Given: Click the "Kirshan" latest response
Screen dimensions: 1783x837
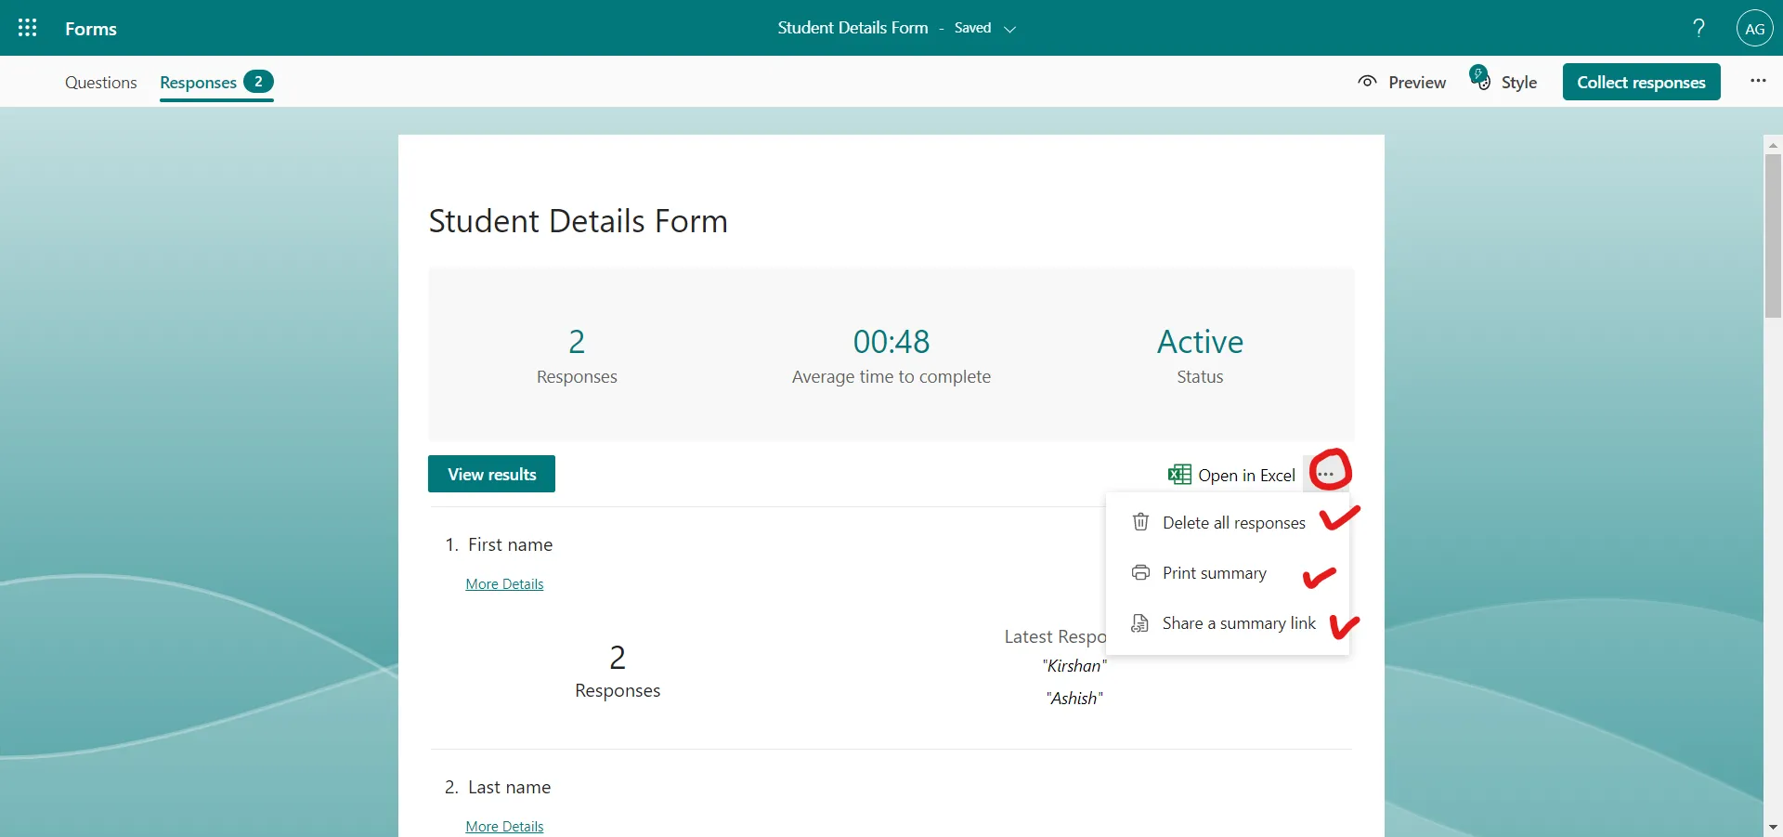Looking at the screenshot, I should click(x=1074, y=666).
